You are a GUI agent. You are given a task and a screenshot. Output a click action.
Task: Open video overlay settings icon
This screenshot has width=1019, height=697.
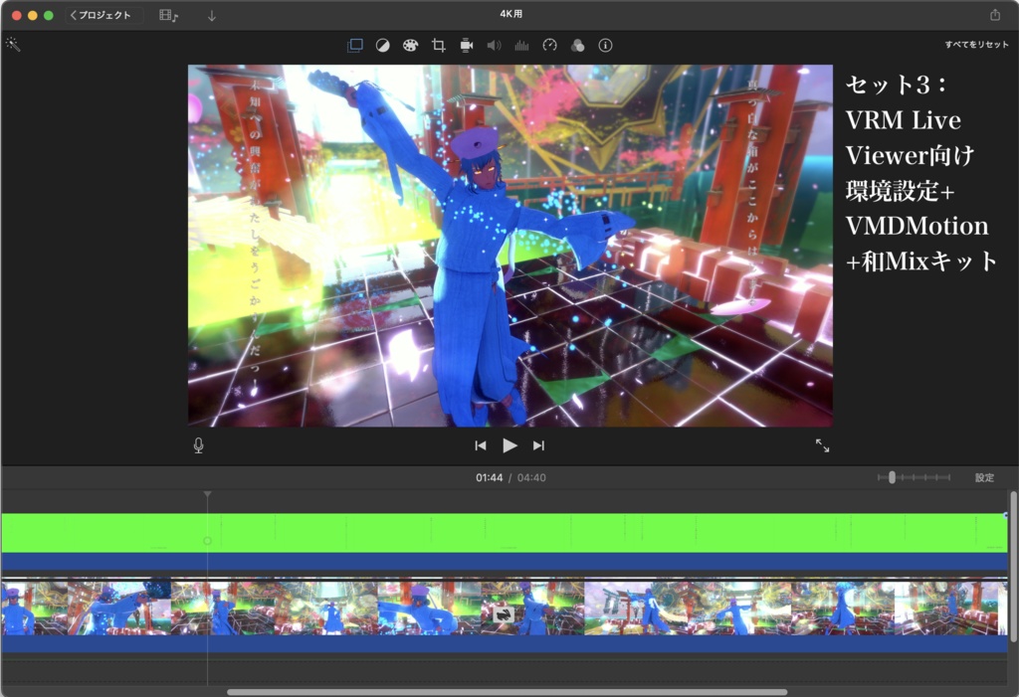pos(355,46)
